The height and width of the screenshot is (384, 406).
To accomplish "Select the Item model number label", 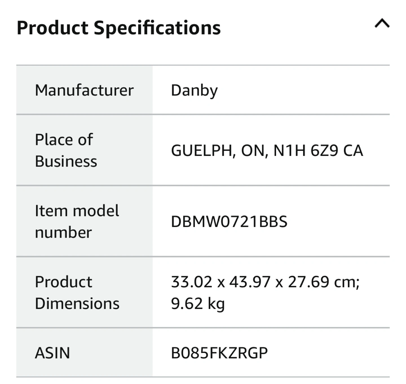I will [x=77, y=221].
